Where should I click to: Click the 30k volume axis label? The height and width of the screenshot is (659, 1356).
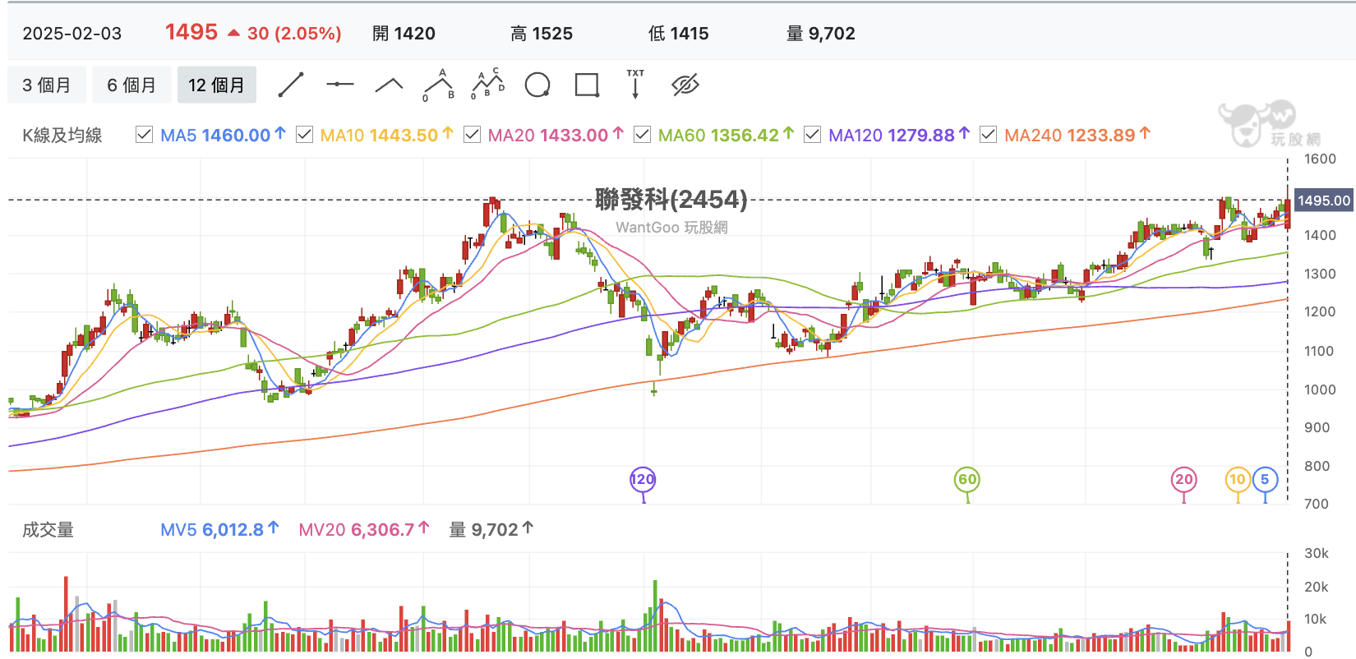point(1317,554)
